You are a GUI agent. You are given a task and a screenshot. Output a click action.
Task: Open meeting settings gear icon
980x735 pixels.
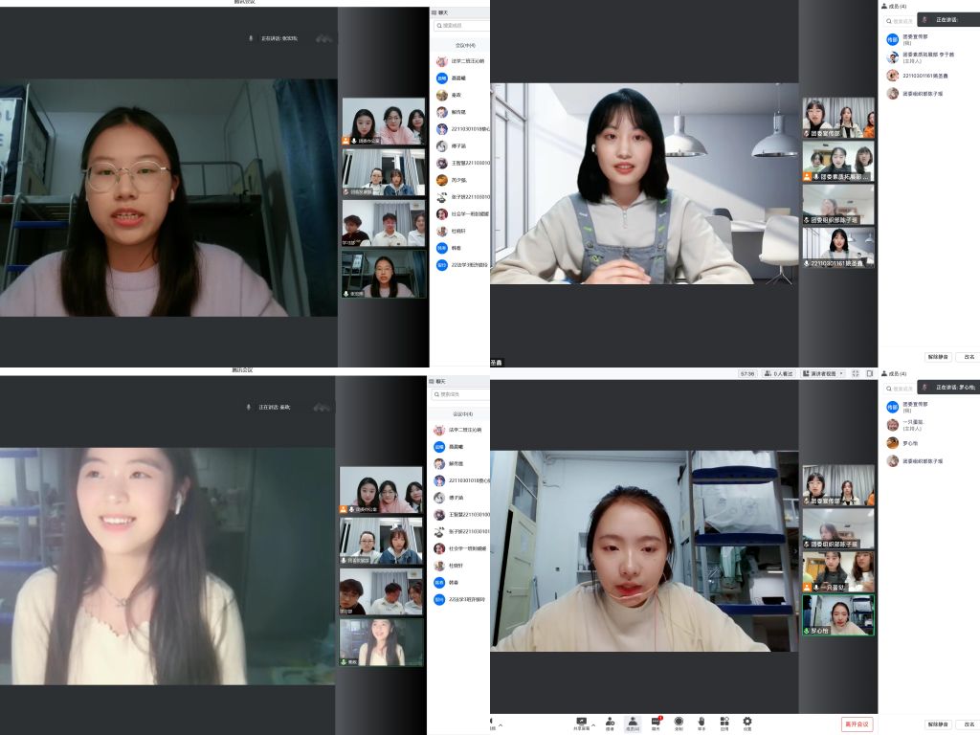point(747,723)
